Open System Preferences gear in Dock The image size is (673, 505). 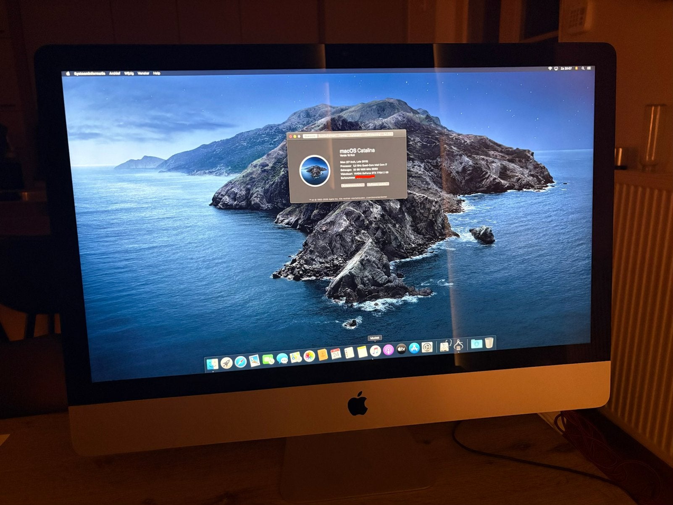427,347
